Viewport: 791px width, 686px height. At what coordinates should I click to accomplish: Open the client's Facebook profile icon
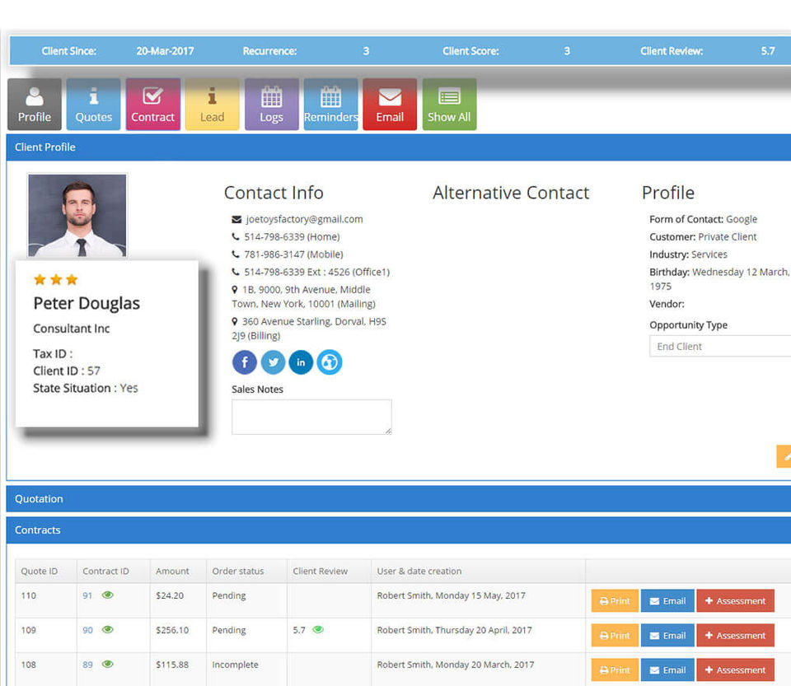244,362
